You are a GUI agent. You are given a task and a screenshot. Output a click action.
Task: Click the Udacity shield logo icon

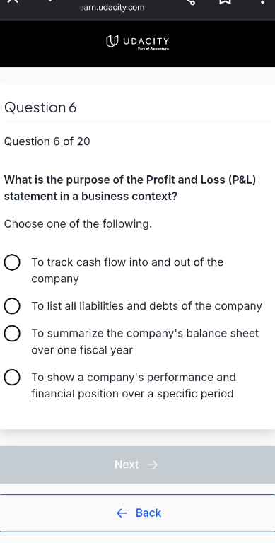tap(110, 42)
